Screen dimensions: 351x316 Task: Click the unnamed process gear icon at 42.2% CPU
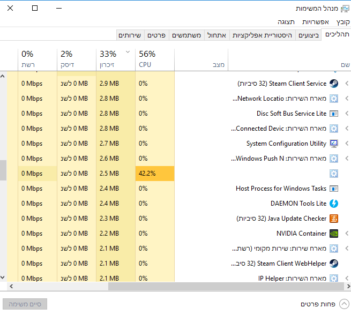[x=334, y=174]
